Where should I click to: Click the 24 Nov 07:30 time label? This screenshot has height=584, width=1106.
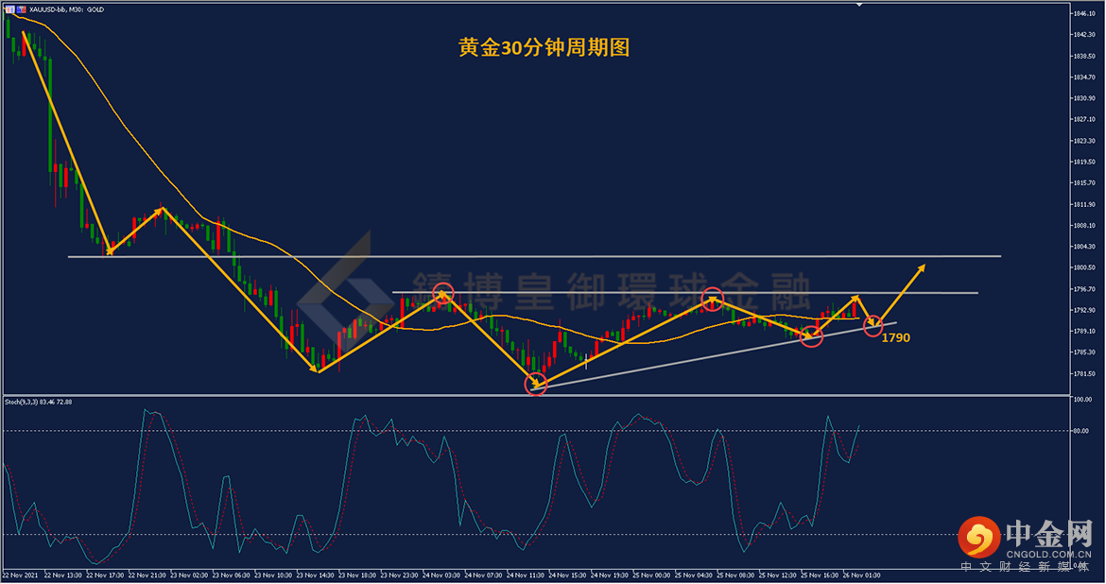click(x=484, y=575)
